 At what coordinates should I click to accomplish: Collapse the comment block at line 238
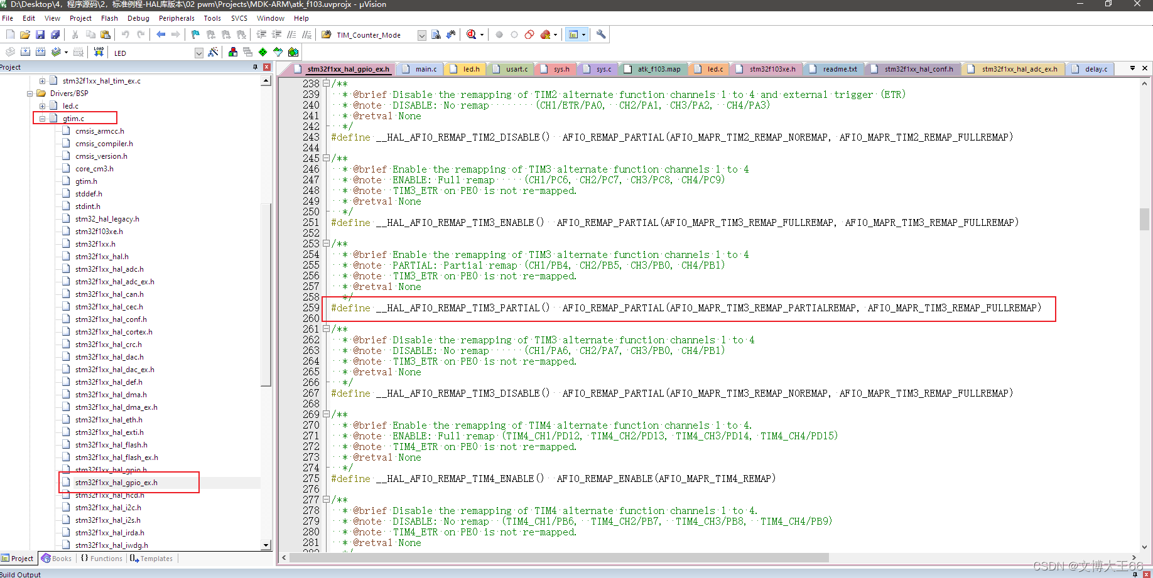326,83
